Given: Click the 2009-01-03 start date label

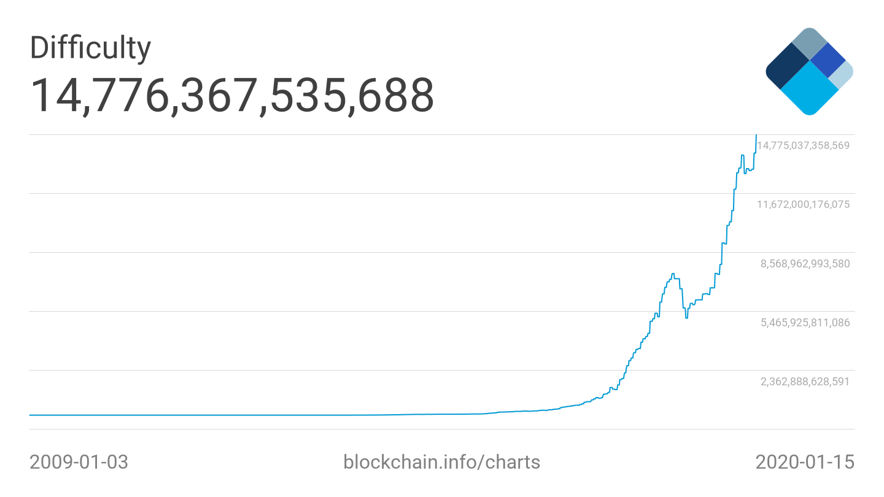Looking at the screenshot, I should tap(79, 461).
